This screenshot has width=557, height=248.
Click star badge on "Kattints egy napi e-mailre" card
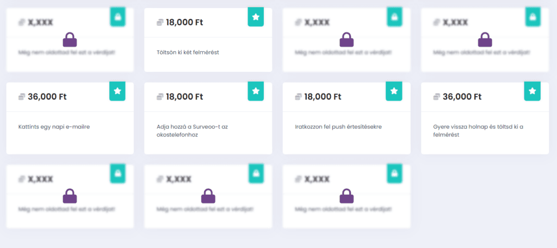click(117, 91)
